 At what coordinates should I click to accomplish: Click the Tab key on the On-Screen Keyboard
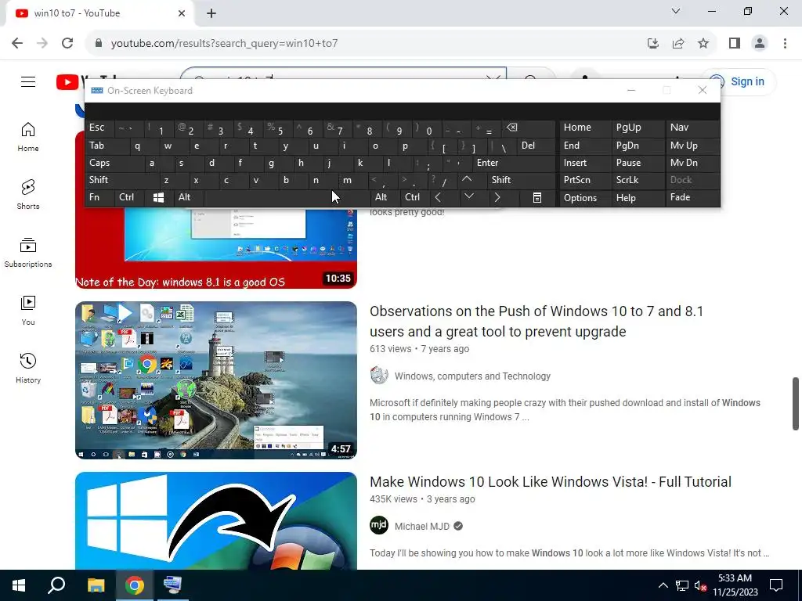click(107, 146)
